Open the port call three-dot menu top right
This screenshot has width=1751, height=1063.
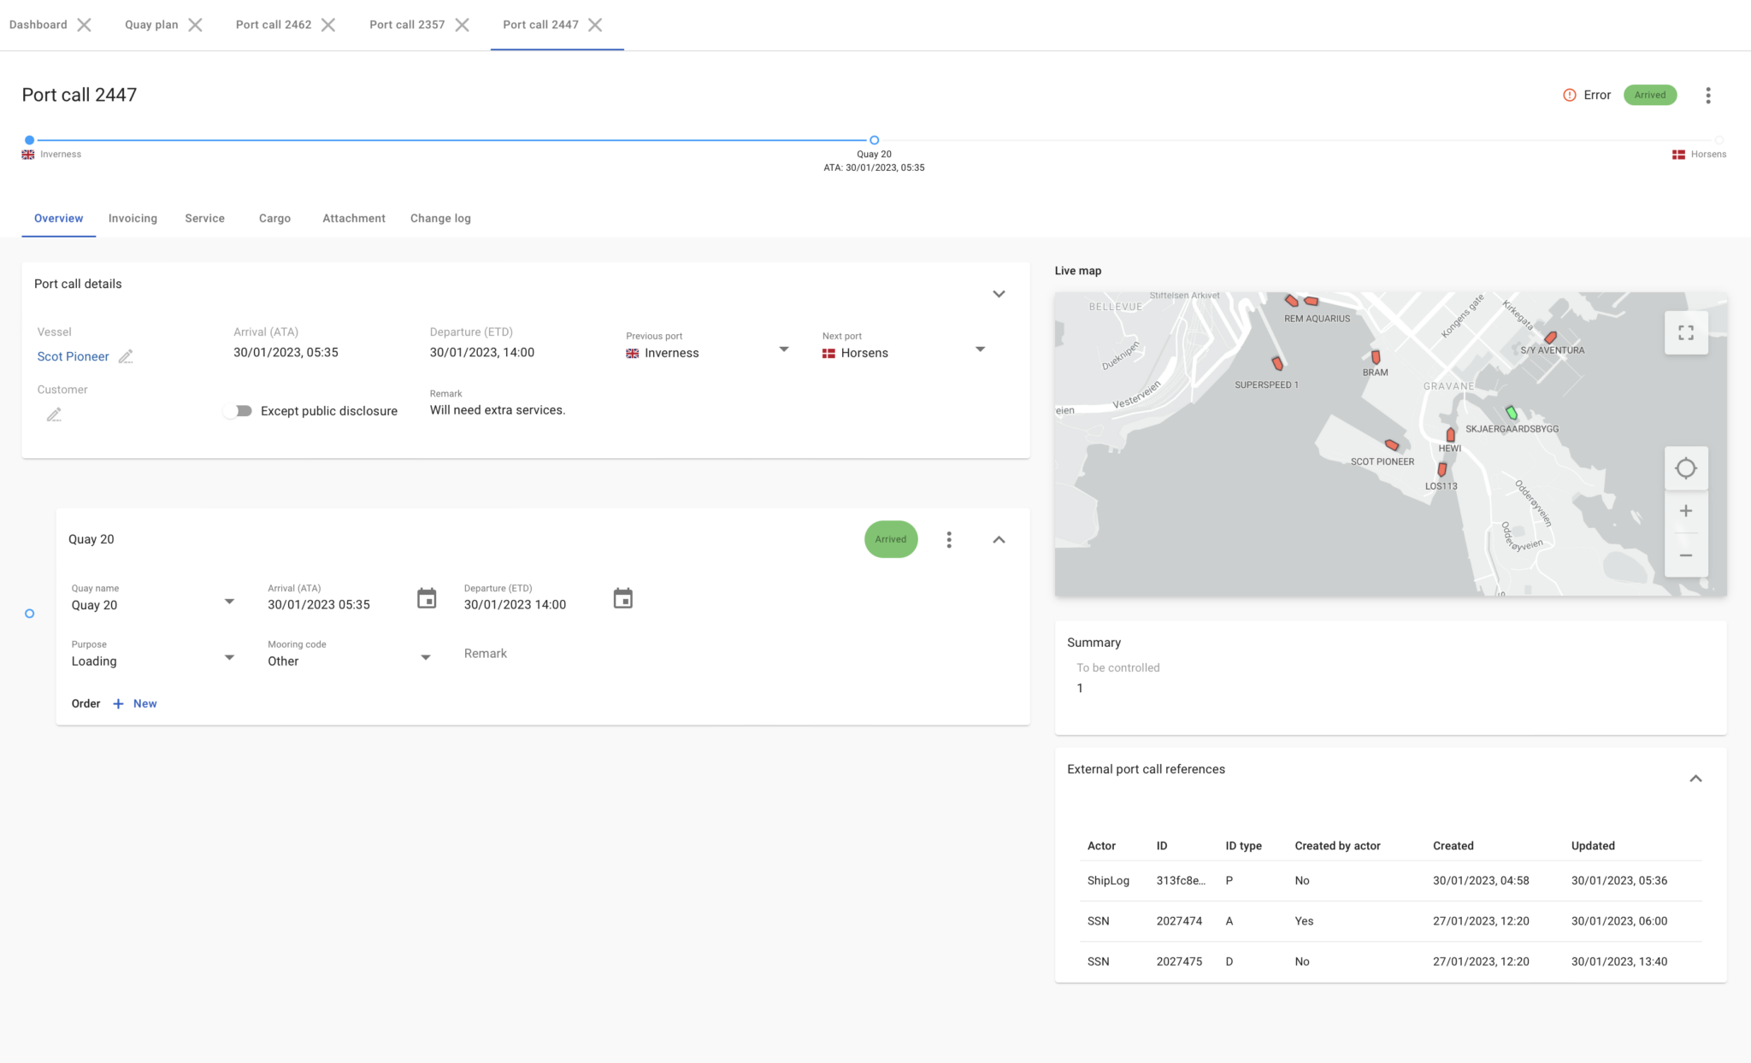[1707, 95]
